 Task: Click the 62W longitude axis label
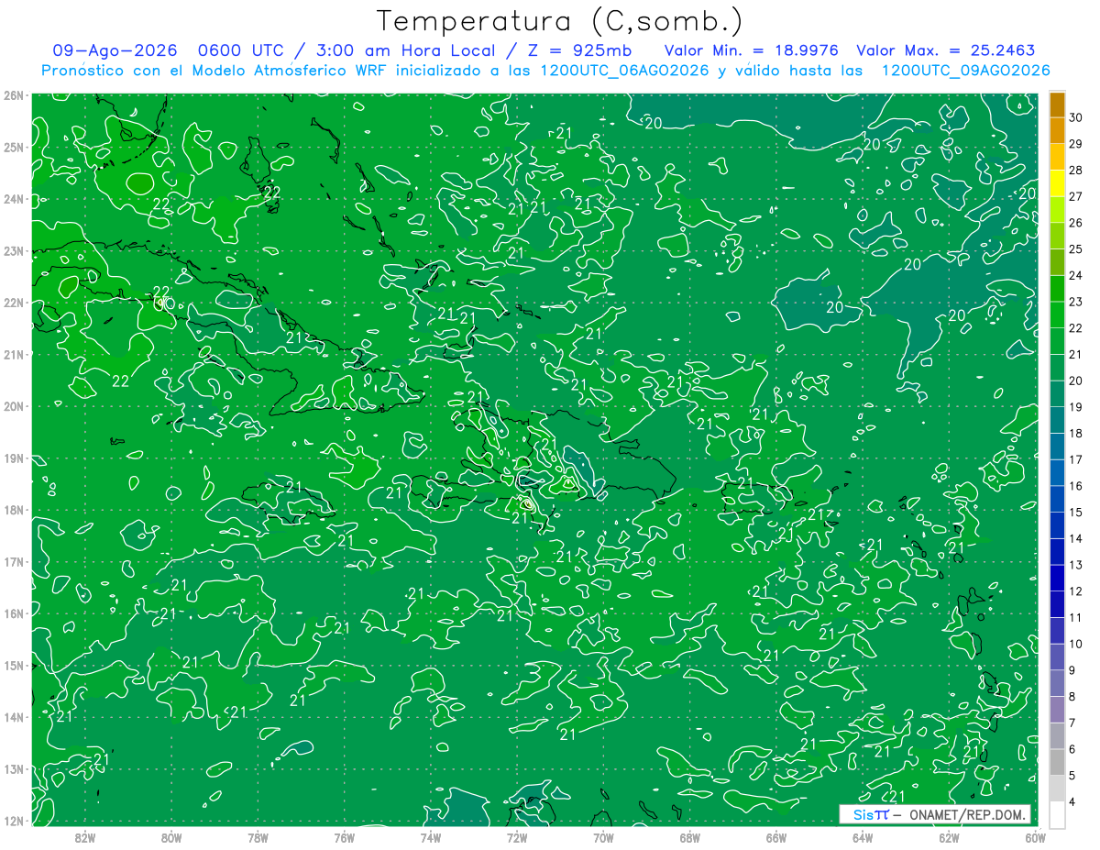[949, 836]
